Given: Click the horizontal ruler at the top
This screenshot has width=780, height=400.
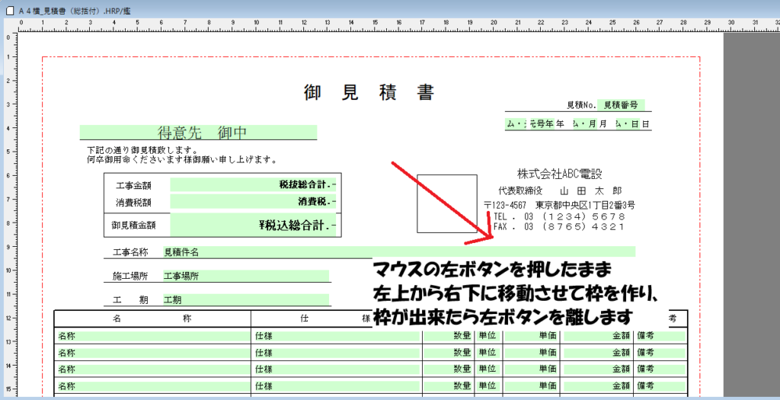Looking at the screenshot, I should coord(398,26).
